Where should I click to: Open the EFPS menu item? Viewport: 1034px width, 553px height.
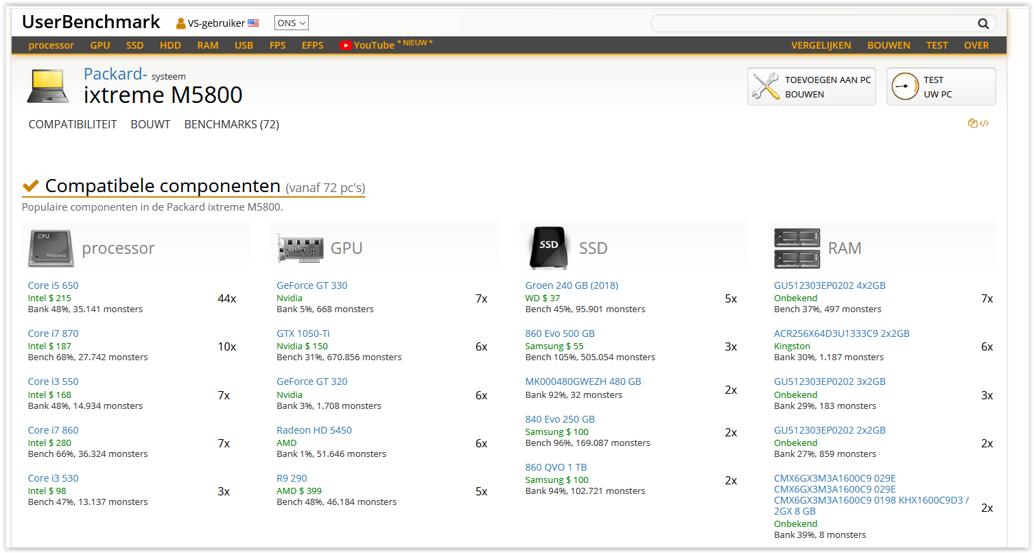coord(313,45)
